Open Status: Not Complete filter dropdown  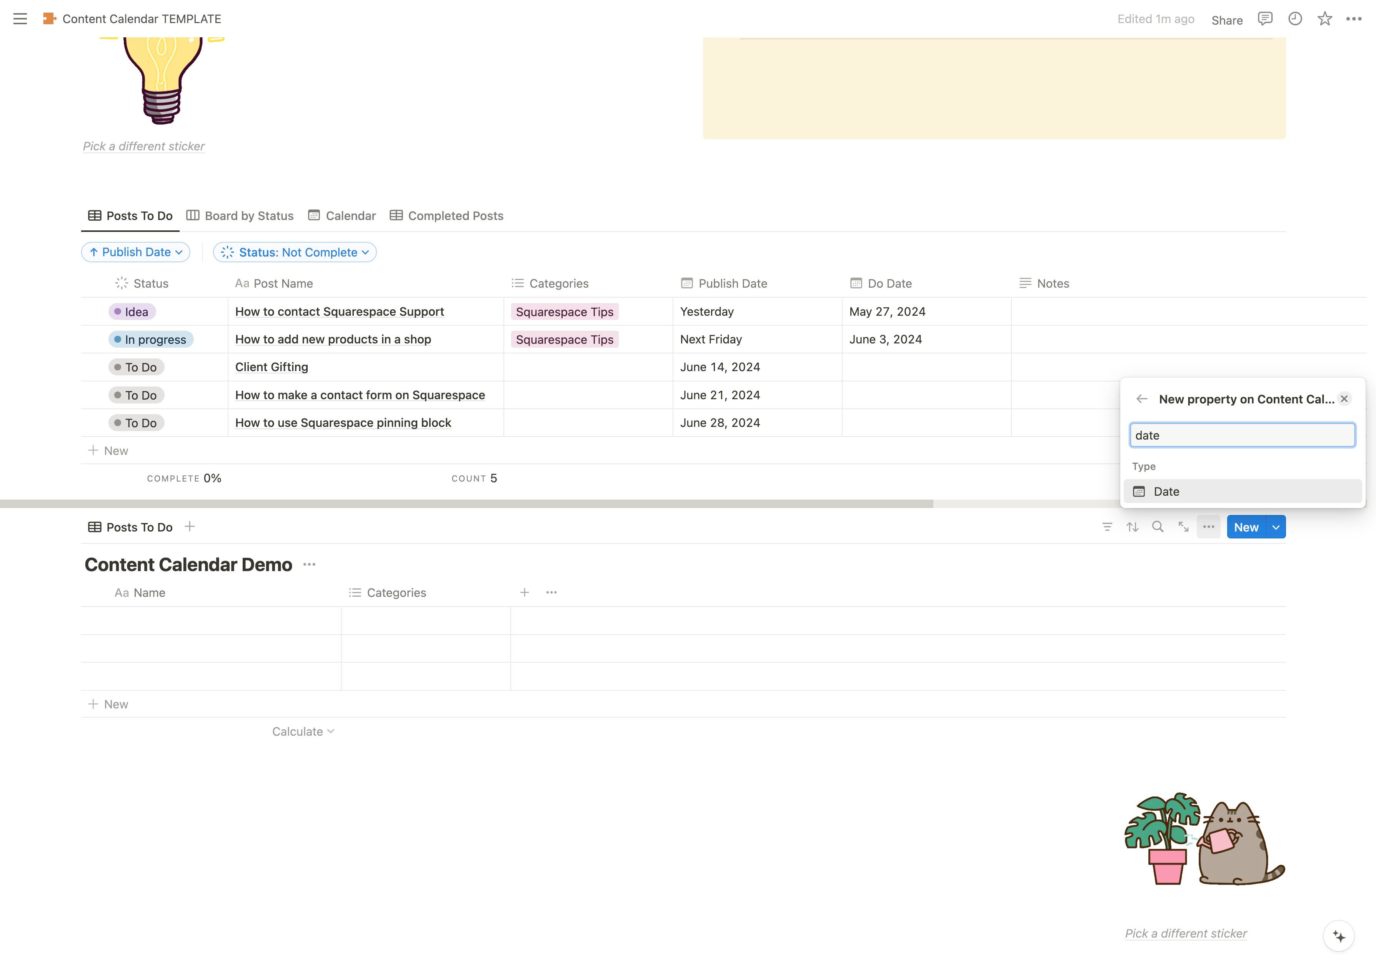(x=295, y=252)
